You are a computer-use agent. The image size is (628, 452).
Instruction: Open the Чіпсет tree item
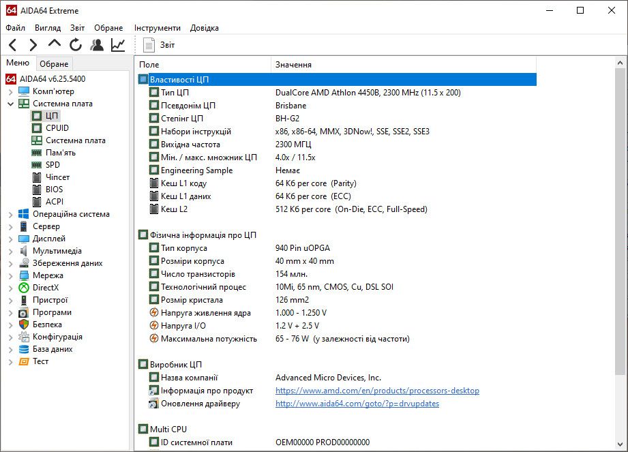click(x=57, y=177)
